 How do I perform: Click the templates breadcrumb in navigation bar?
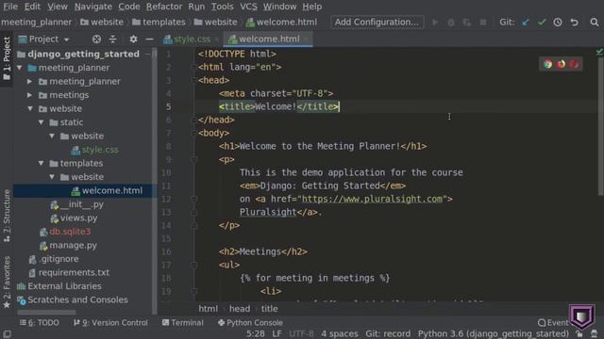pos(159,23)
